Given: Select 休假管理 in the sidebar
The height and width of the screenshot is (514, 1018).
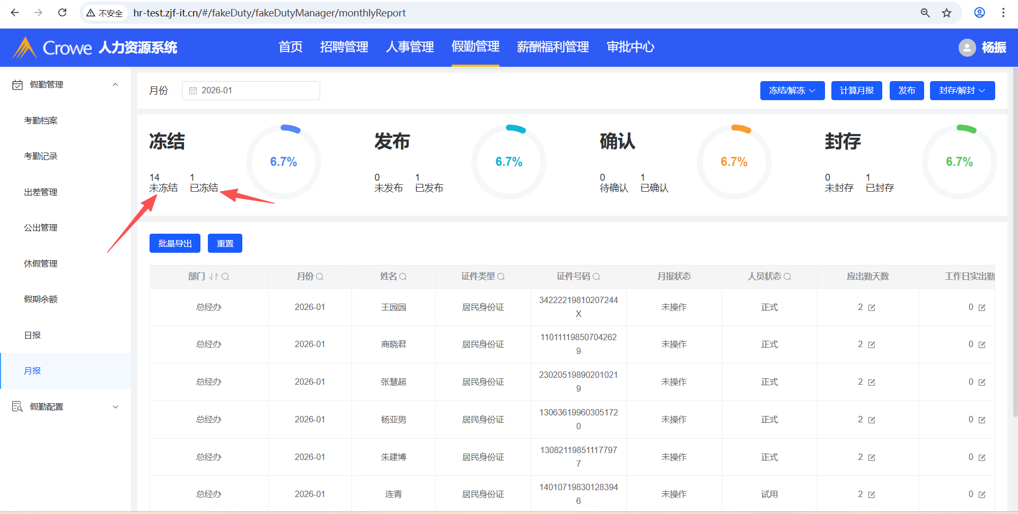Looking at the screenshot, I should (41, 263).
